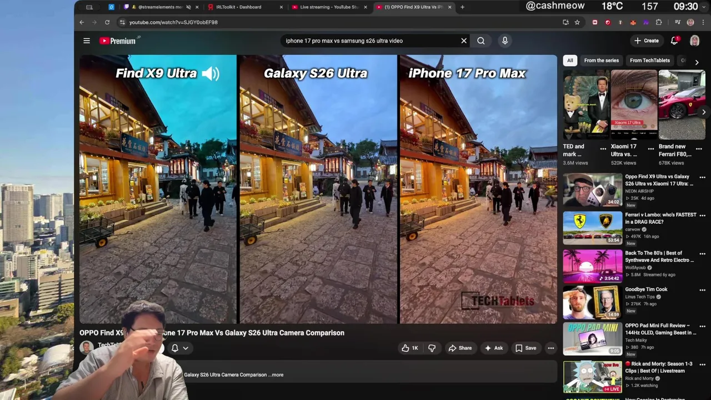The width and height of the screenshot is (711, 400).
Task: Start voice search with microphone icon
Action: [x=505, y=41]
